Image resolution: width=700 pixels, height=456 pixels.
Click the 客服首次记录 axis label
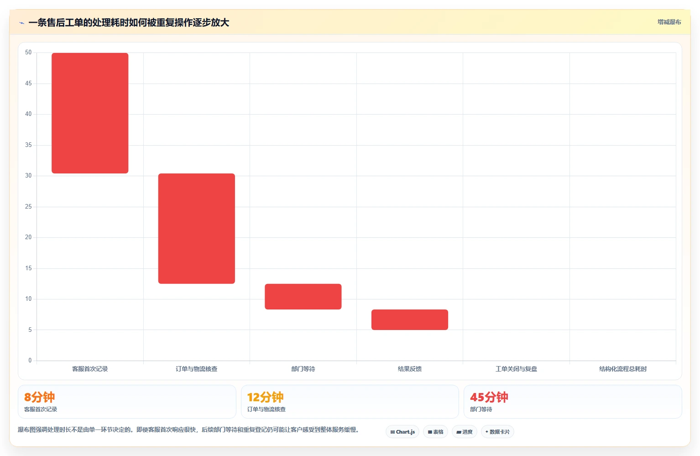click(x=90, y=369)
